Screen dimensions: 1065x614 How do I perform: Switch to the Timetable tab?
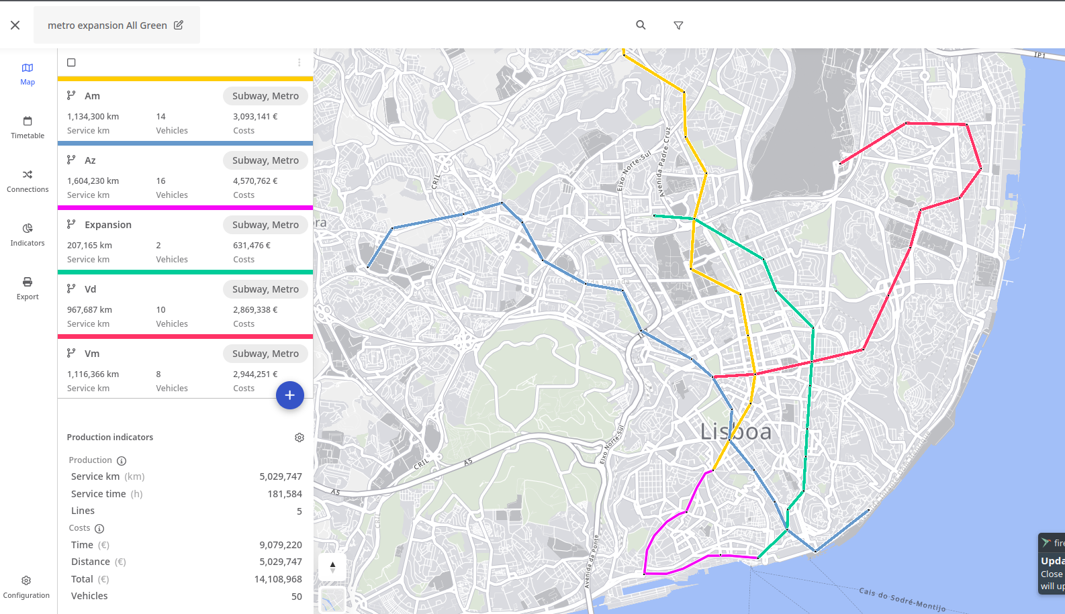[x=28, y=127]
